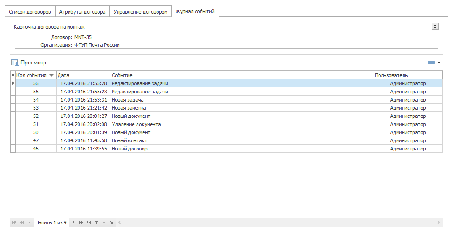
Task: Go to last record in navigator
Action: [x=89, y=222]
